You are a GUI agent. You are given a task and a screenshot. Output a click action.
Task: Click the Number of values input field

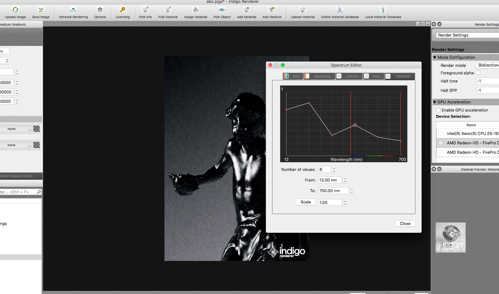(x=325, y=170)
